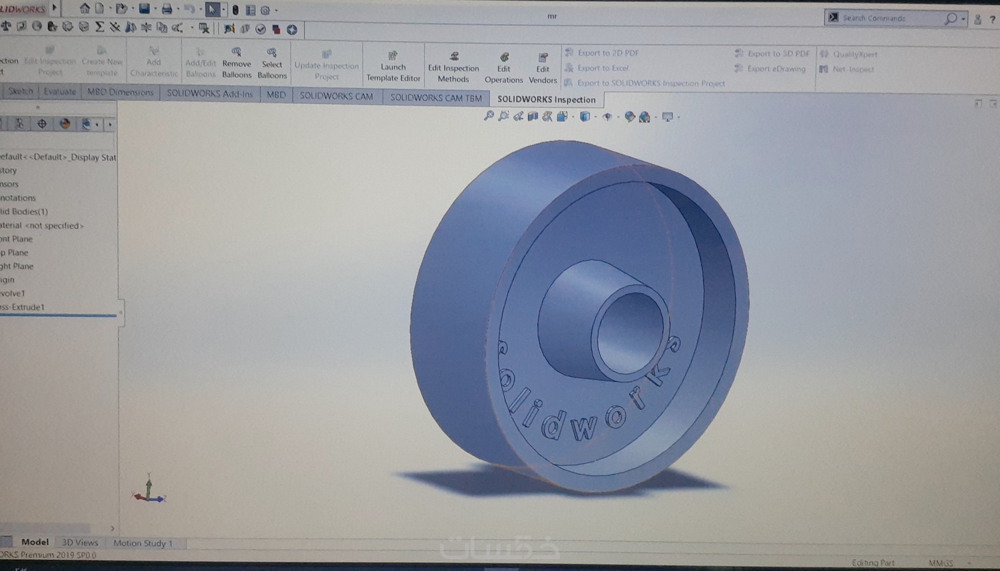The width and height of the screenshot is (1000, 571).
Task: Open the Display Style cube icon
Action: (585, 117)
